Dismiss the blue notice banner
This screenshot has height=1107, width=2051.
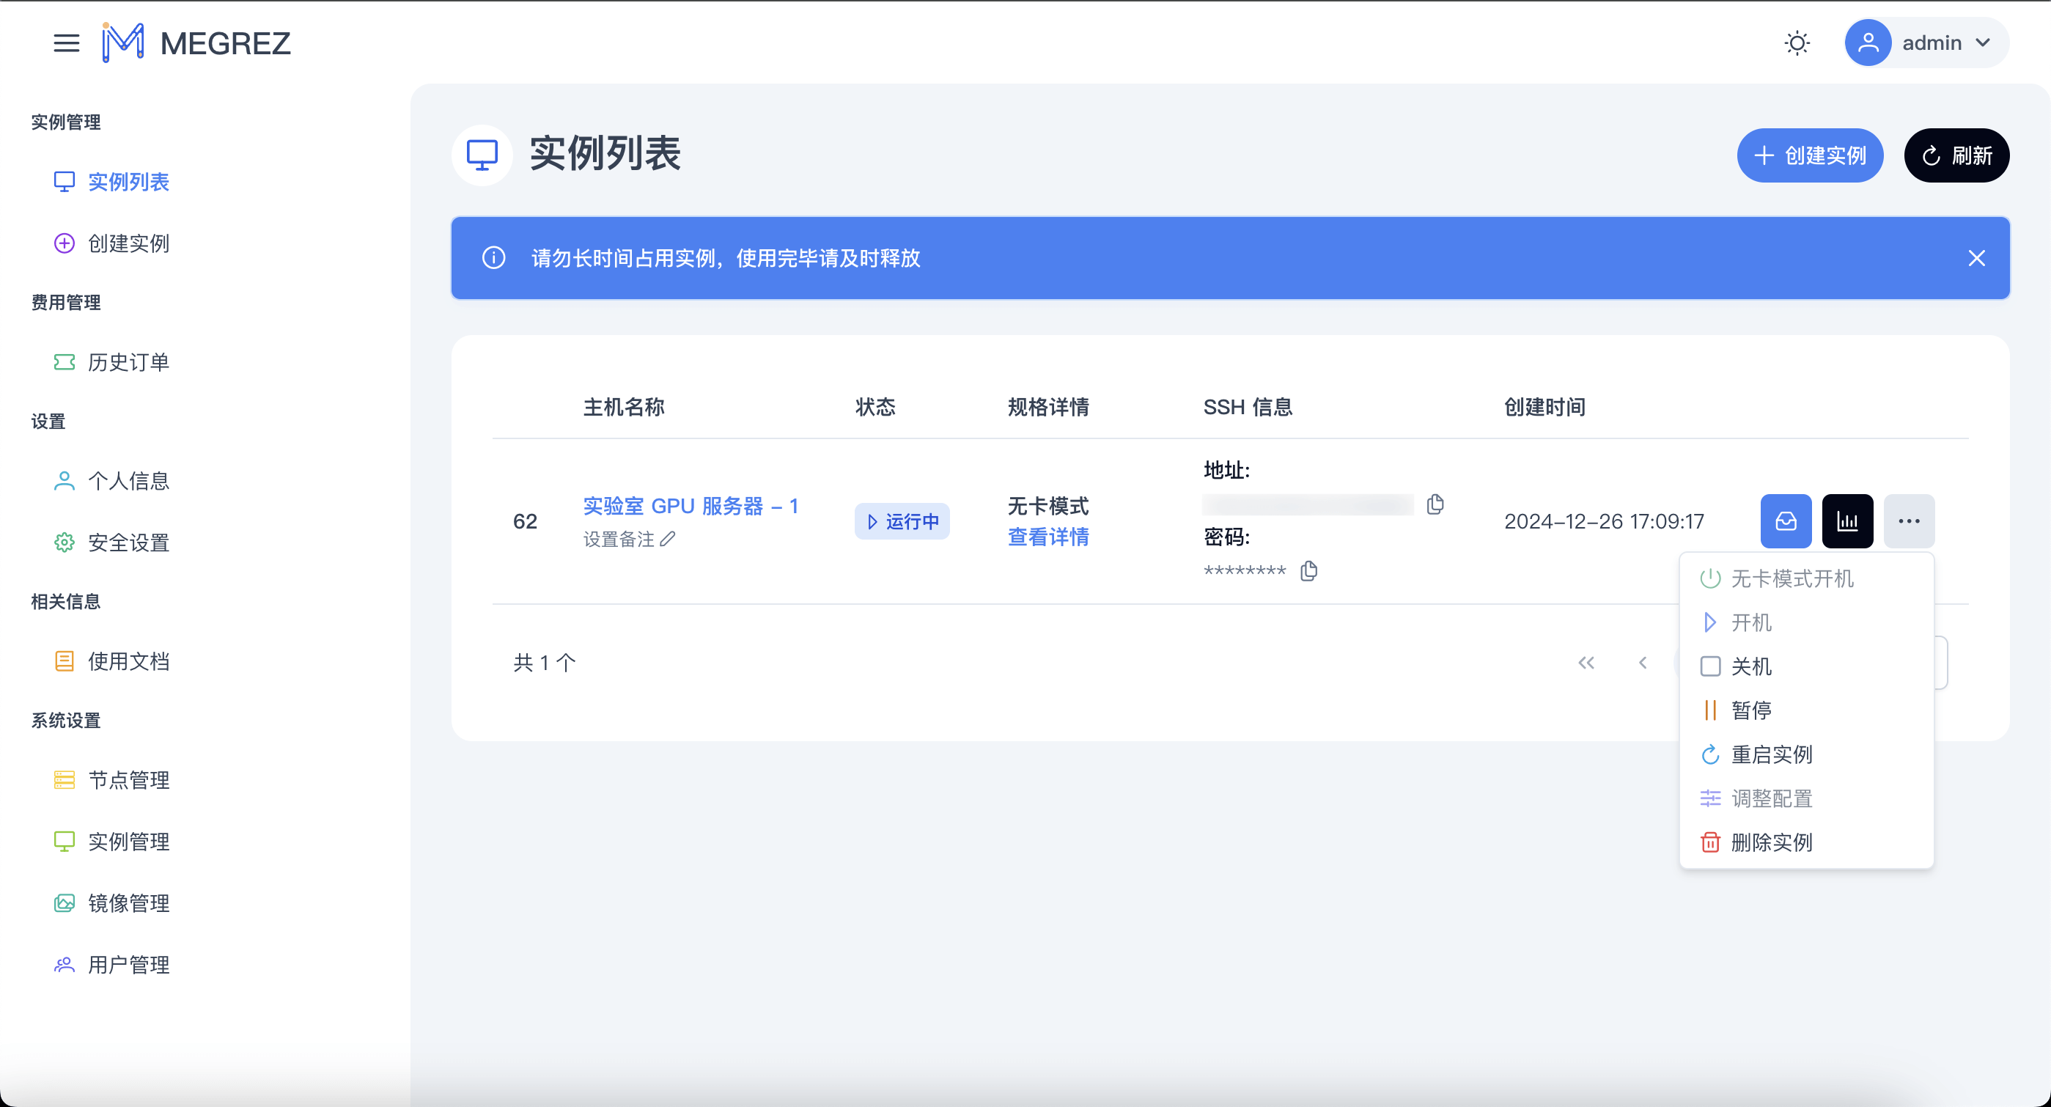(1976, 258)
